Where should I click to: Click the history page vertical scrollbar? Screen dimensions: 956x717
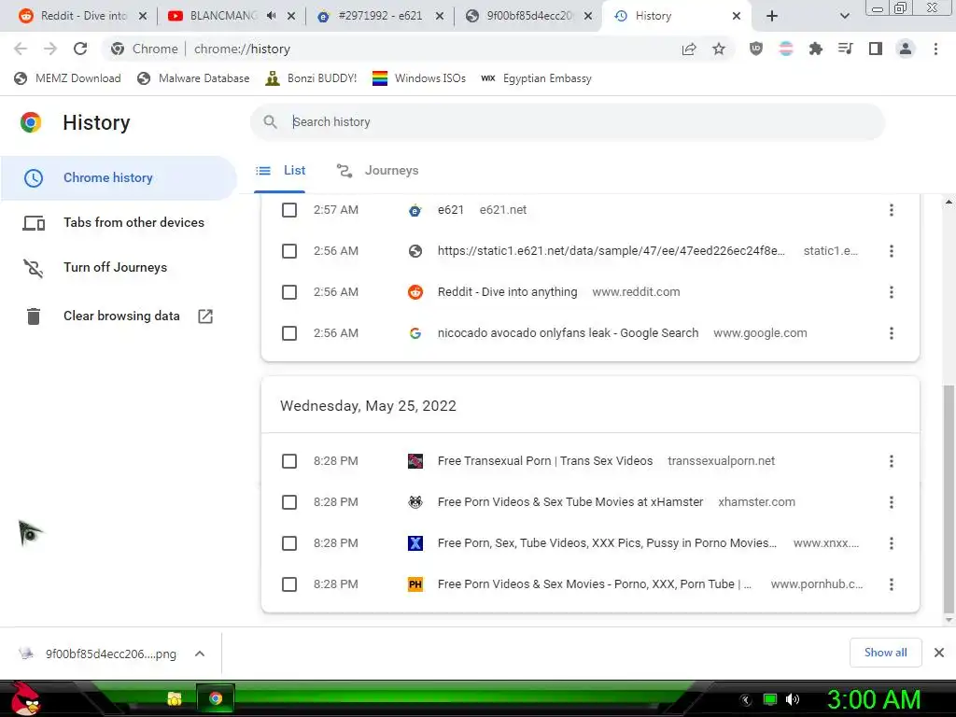(x=949, y=499)
